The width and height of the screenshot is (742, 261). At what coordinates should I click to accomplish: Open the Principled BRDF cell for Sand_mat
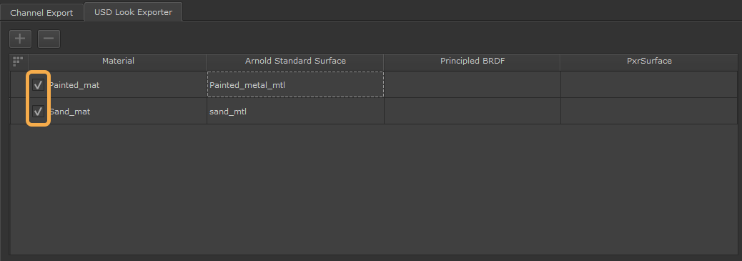click(473, 112)
